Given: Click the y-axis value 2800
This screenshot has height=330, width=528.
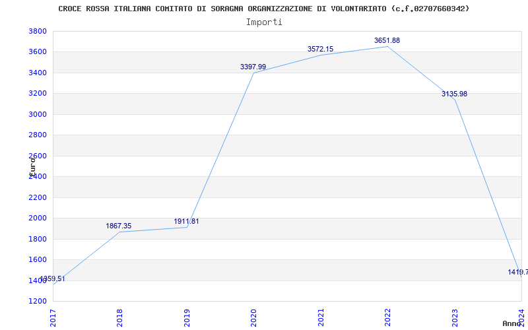Looking at the screenshot, I should [38, 135].
